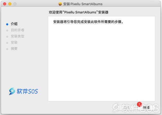Viewport: 162px width, 115px height.
Task: Click the installer description text in white pane
Action: (88, 22)
